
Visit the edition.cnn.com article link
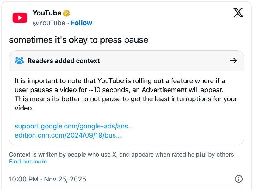point(68,135)
